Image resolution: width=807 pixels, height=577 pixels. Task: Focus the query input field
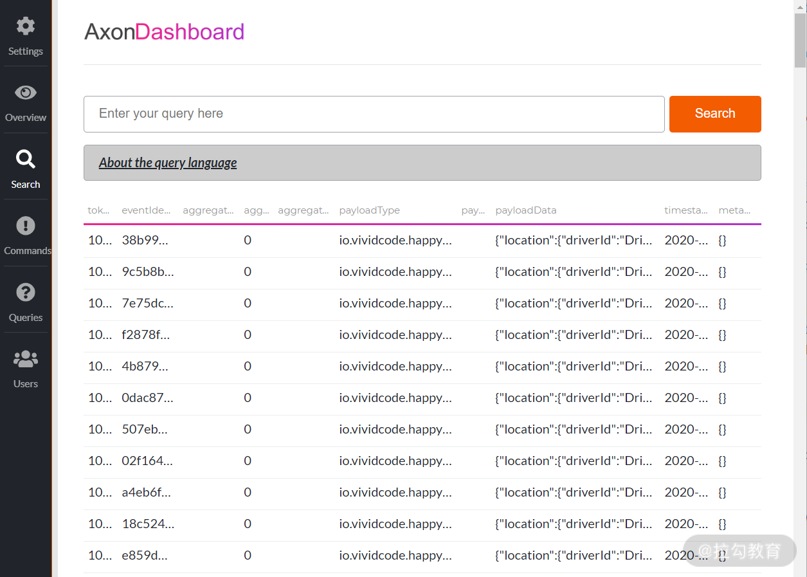tap(374, 114)
